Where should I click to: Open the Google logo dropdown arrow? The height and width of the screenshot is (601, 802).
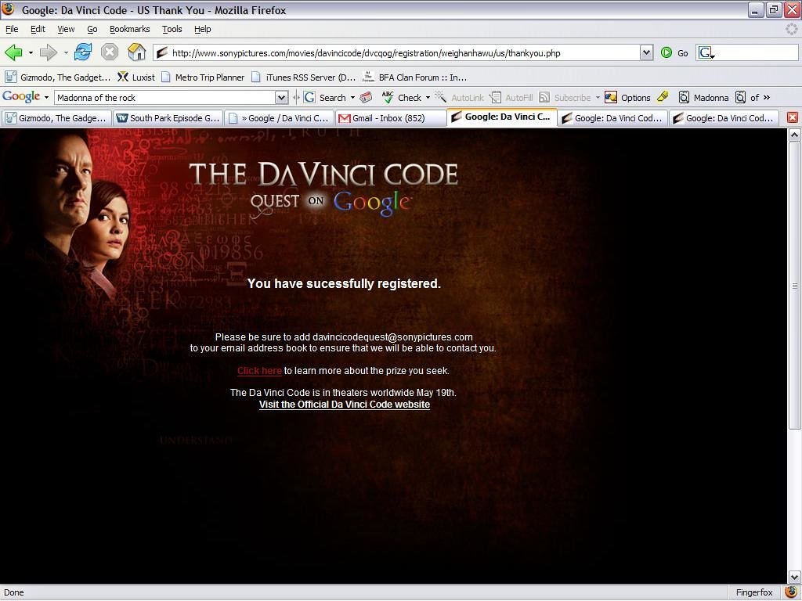pos(46,98)
